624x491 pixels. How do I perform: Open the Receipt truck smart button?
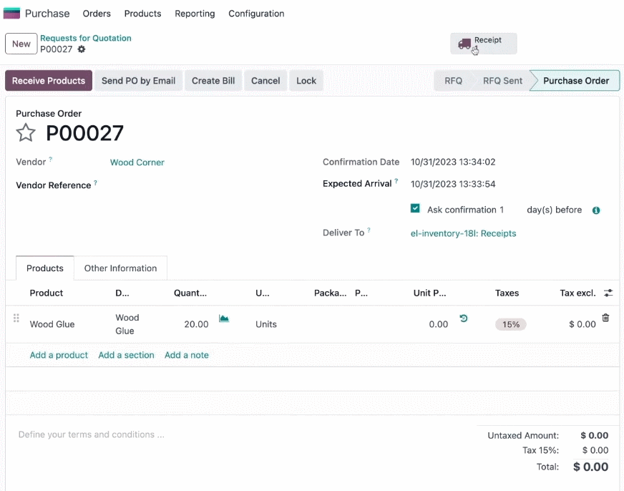coord(484,44)
